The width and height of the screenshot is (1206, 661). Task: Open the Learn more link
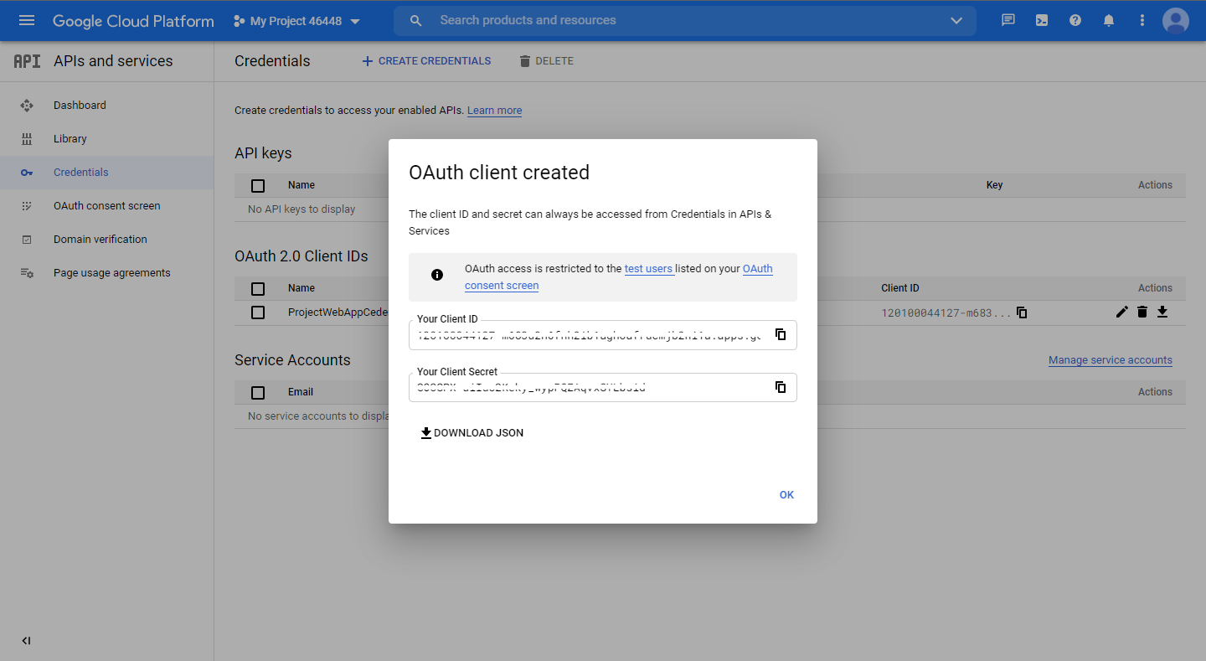pyautogui.click(x=494, y=111)
